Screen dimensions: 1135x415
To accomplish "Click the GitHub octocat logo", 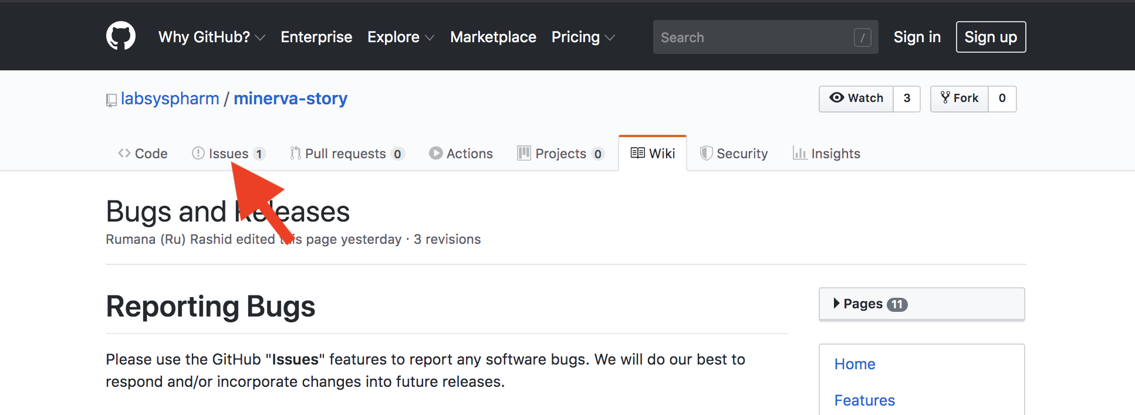I will point(121,36).
